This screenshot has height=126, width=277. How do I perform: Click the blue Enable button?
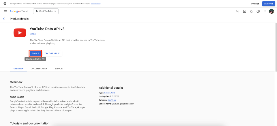coord(35,53)
